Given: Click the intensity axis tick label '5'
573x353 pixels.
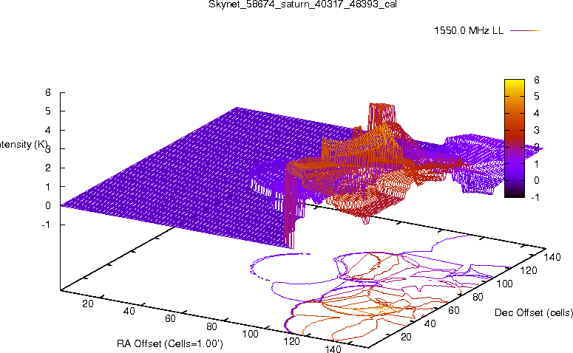Looking at the screenshot, I should tap(48, 112).
